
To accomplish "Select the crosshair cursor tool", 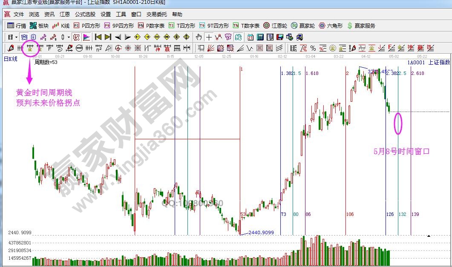I will (209, 37).
